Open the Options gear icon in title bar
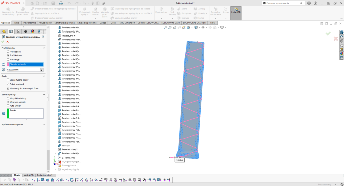This screenshot has width=344, height=186. [x=103, y=3]
